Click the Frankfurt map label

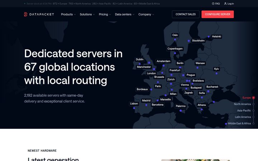(175, 70)
